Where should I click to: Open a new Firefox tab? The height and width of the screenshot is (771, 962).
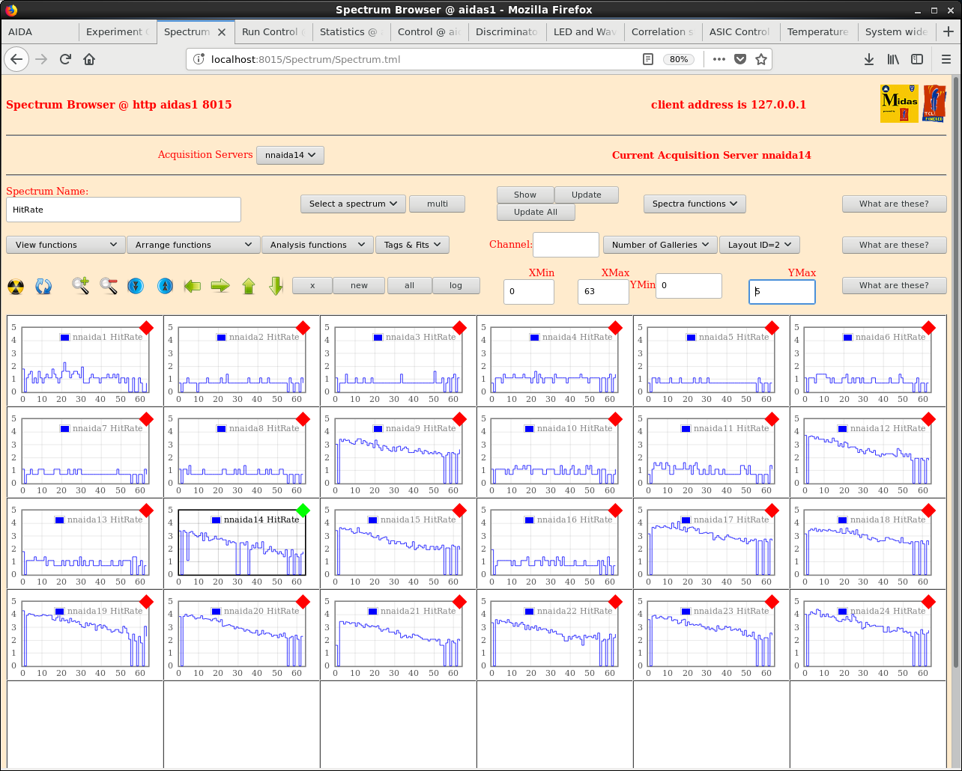[x=949, y=31]
